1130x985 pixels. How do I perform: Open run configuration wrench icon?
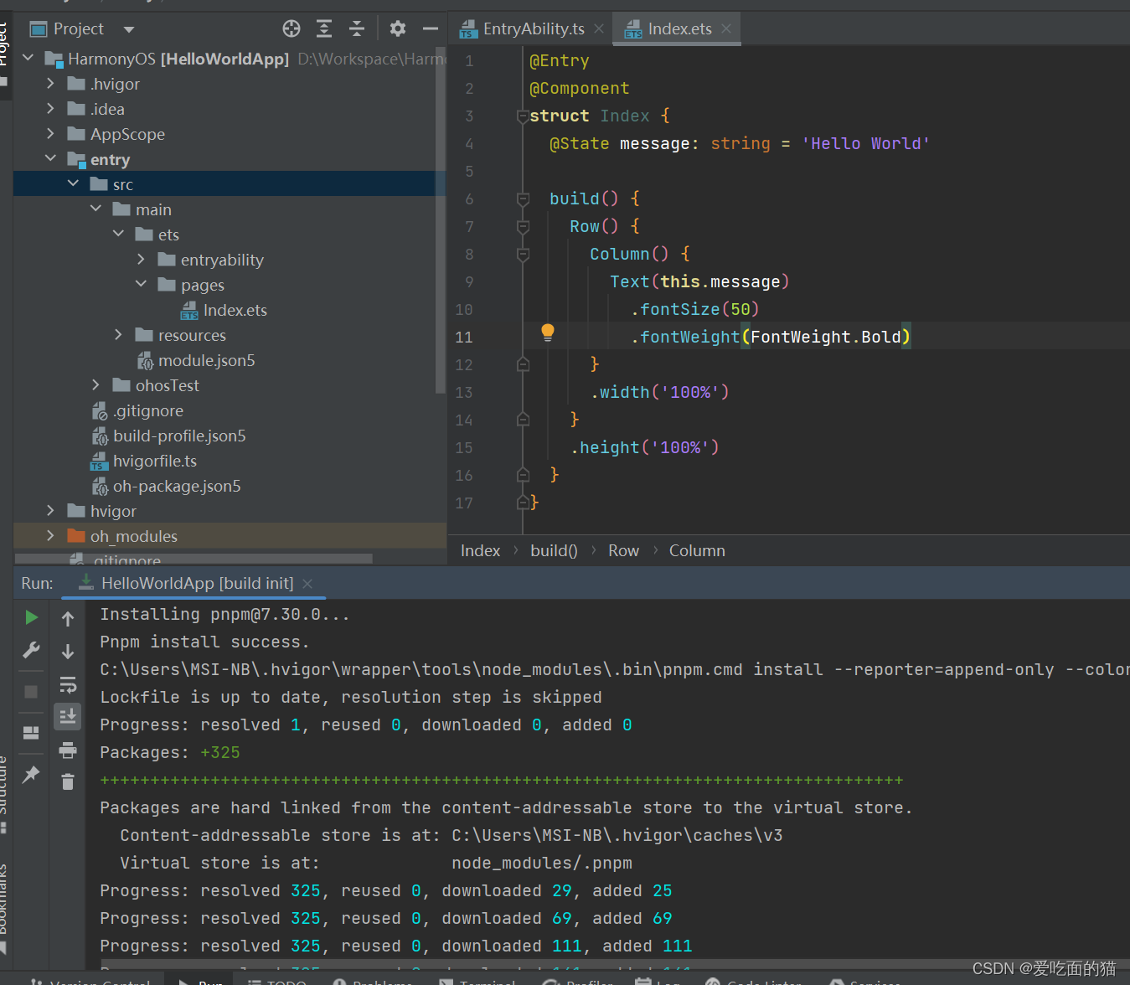tap(31, 650)
